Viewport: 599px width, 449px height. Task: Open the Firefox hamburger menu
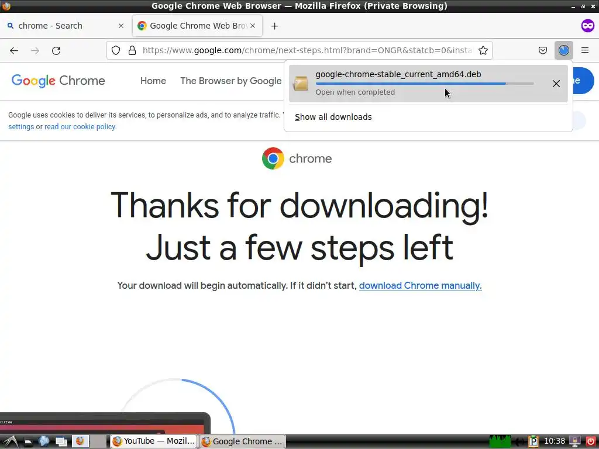[585, 50]
